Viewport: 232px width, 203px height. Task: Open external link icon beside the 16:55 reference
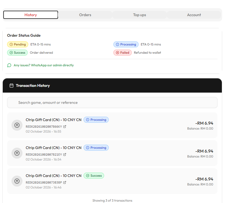point(65,127)
